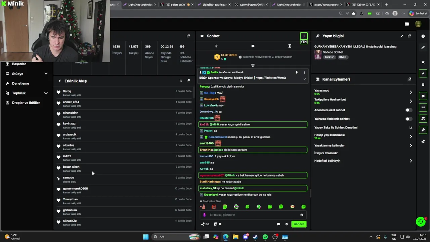Open a new browser tab
The width and height of the screenshot is (430, 242).
click(x=386, y=5)
